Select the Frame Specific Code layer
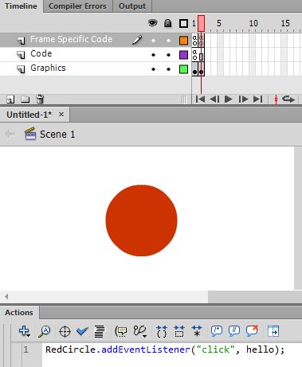The image size is (302, 367). [x=71, y=39]
